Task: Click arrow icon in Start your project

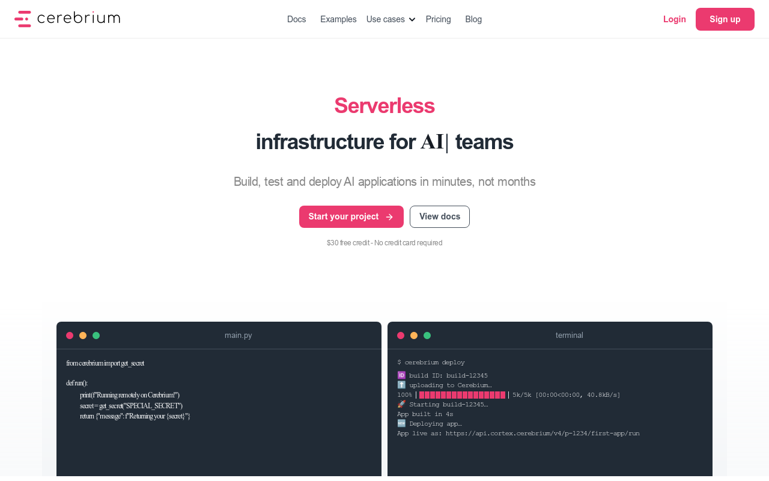Action: pos(389,217)
